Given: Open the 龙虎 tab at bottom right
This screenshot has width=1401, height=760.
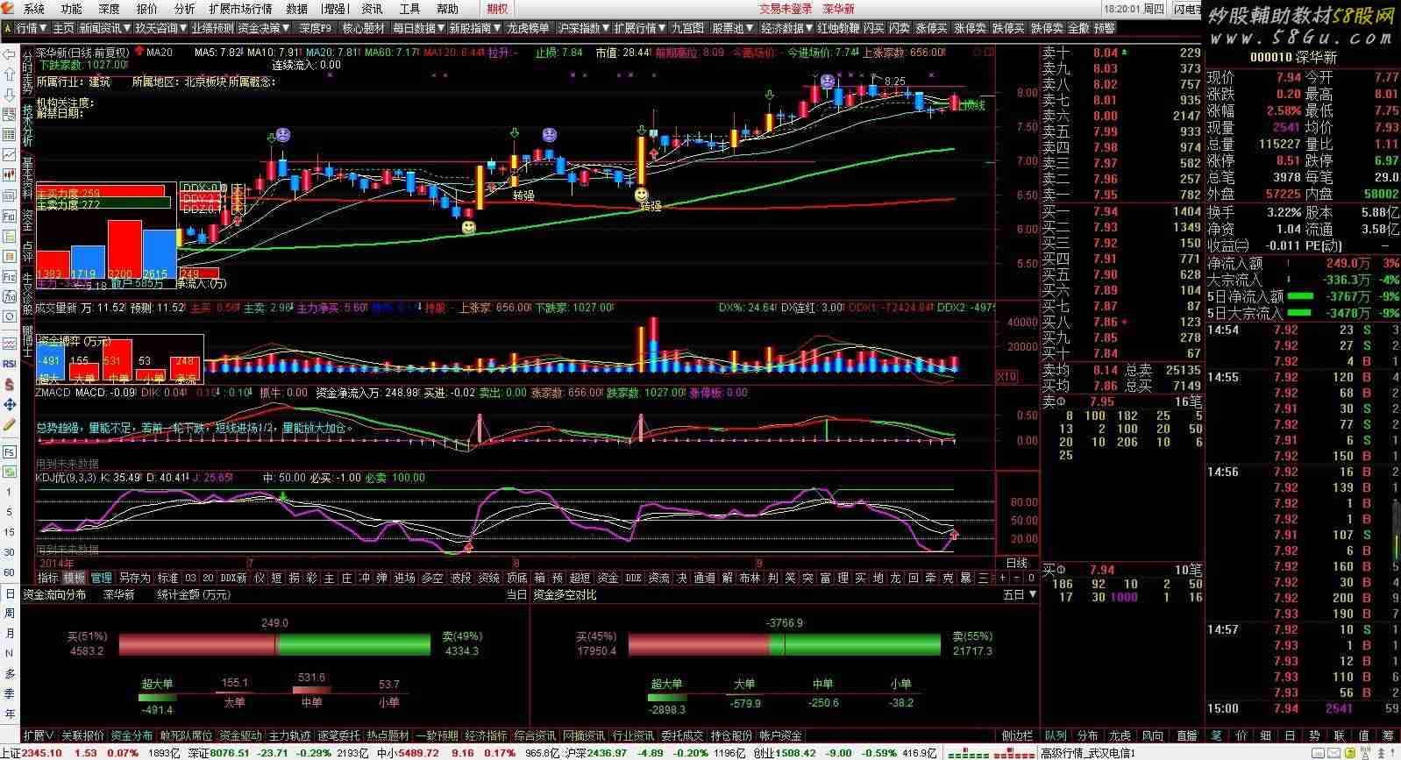Looking at the screenshot, I should click(x=1120, y=735).
